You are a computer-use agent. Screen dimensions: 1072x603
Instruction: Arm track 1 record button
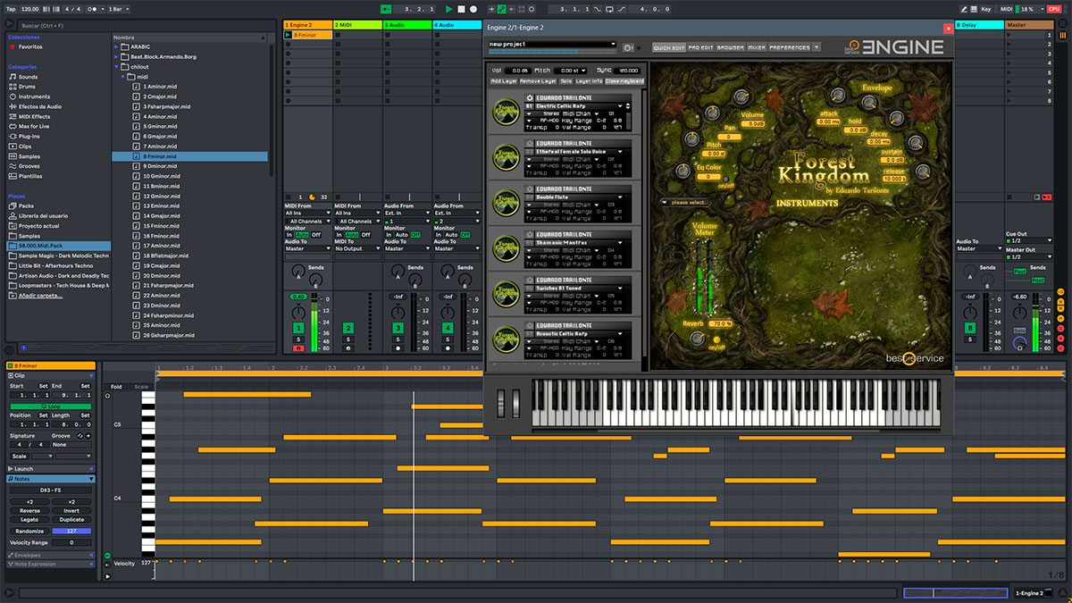298,348
